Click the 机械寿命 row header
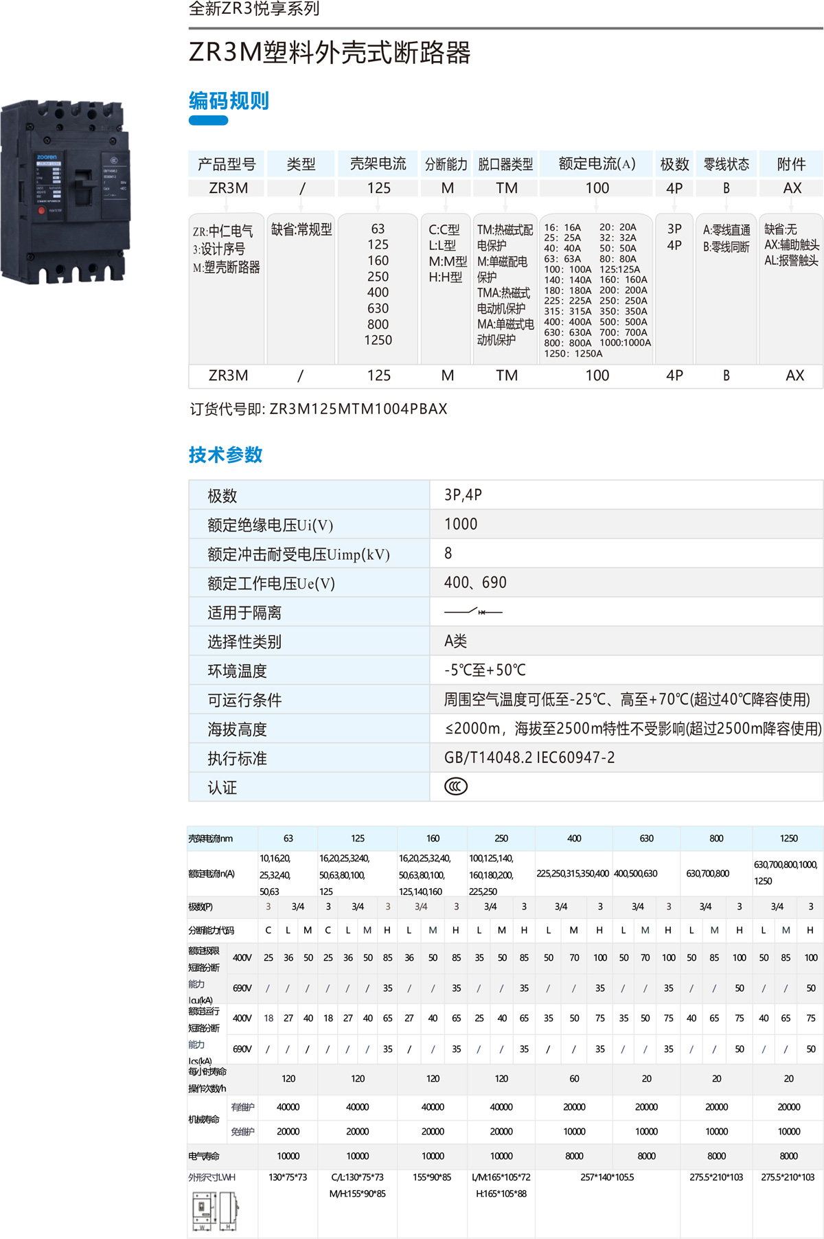This screenshot has height=1239, width=824. 204,1119
